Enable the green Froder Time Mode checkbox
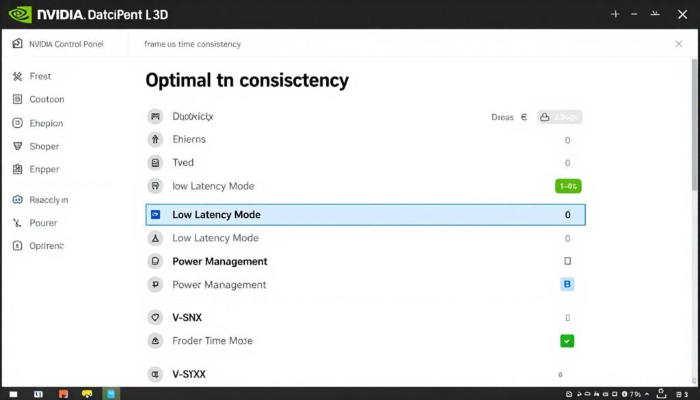Viewport: 700px width, 400px height. (x=567, y=341)
